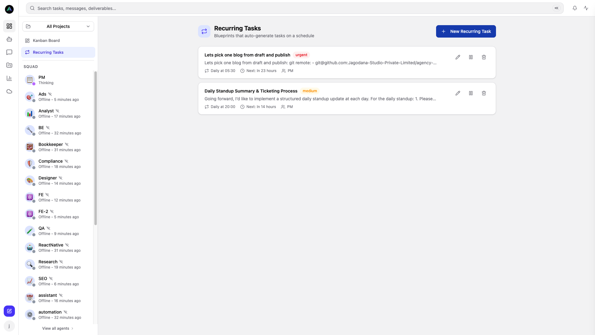Pause the blog publish recurring task

(x=471, y=57)
